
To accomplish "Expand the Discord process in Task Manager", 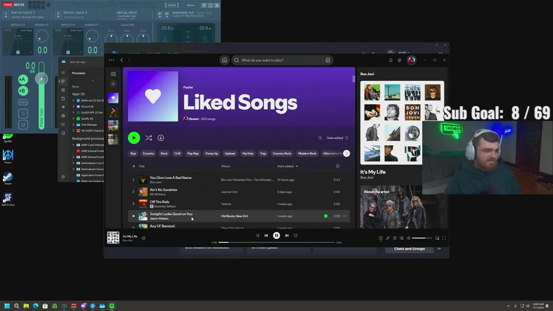I will tap(73, 106).
